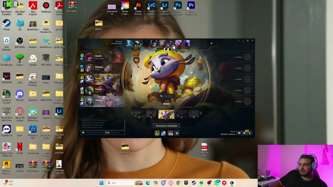The height and width of the screenshot is (187, 333).
Task: Select the Geri Dönüşüm recycle bin icon
Action: tap(7, 44)
